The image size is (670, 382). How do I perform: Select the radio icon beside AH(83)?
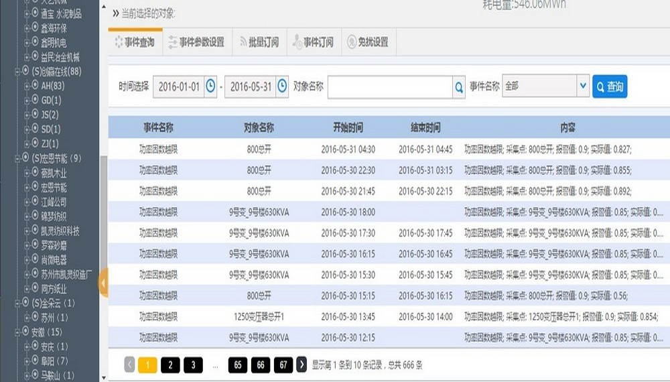click(36, 86)
